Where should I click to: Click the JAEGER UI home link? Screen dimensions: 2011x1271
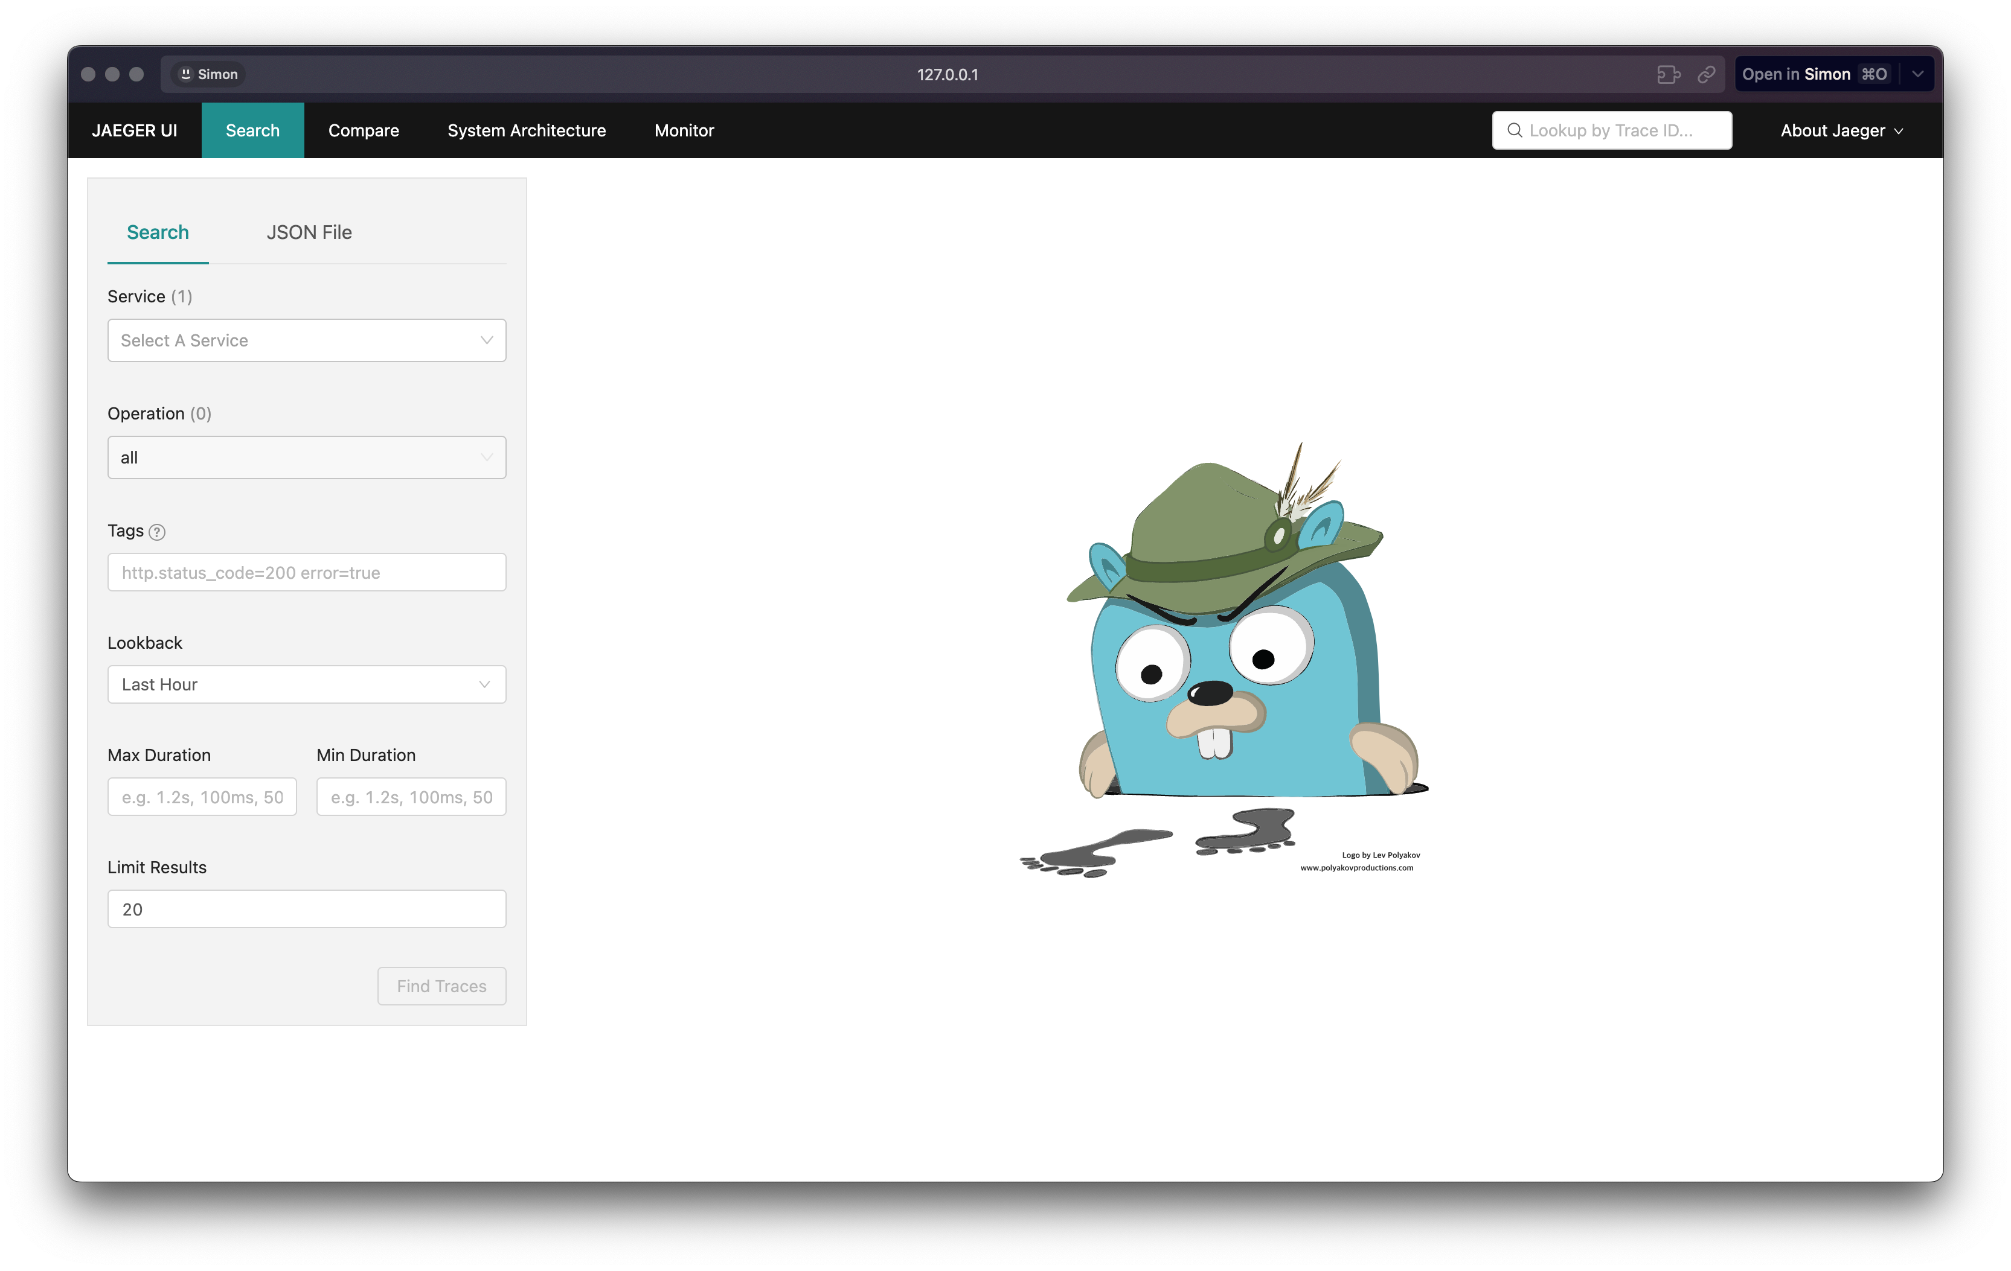pyautogui.click(x=135, y=130)
